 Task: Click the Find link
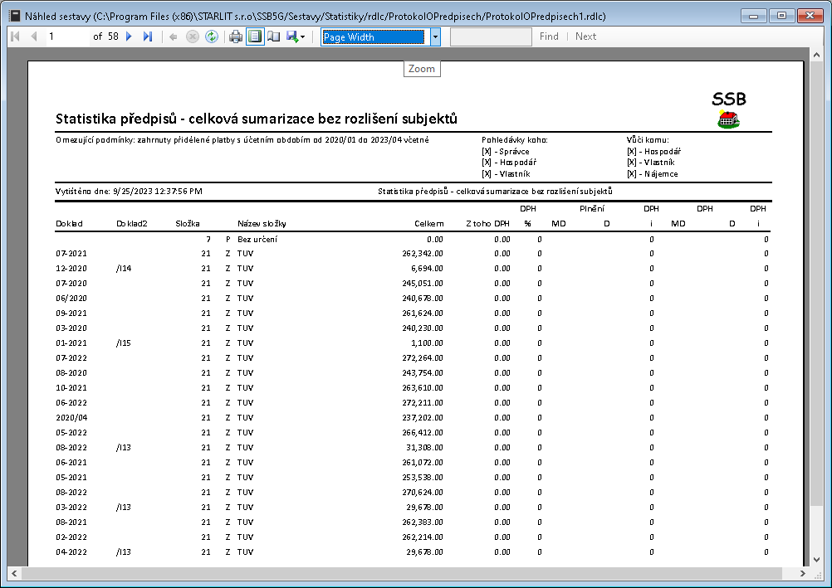(549, 36)
